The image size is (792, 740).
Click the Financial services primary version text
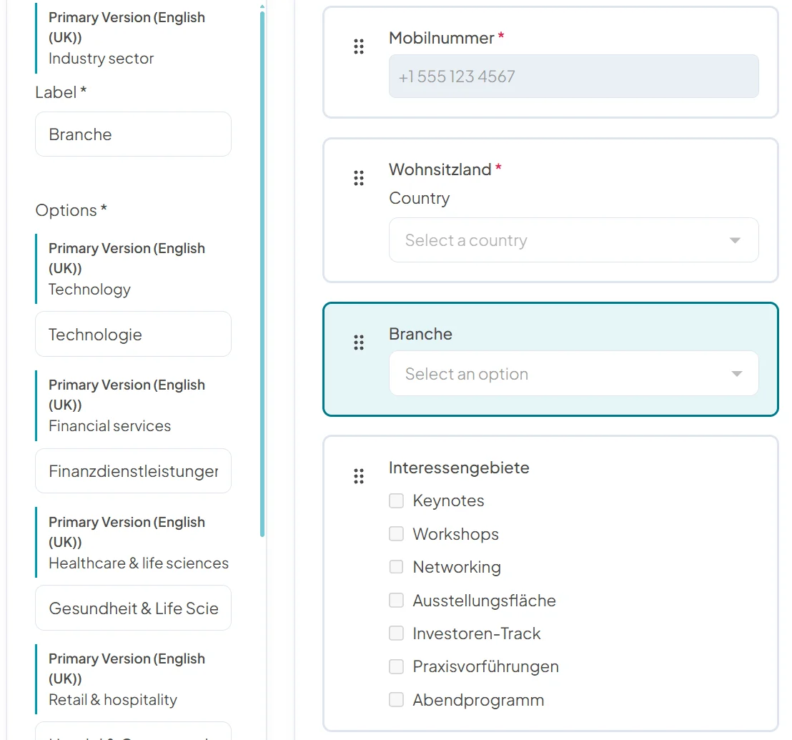(109, 426)
